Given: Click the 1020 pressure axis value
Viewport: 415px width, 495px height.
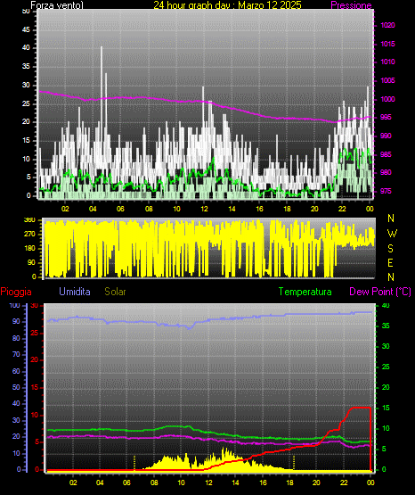Looking at the screenshot, I should [387, 25].
